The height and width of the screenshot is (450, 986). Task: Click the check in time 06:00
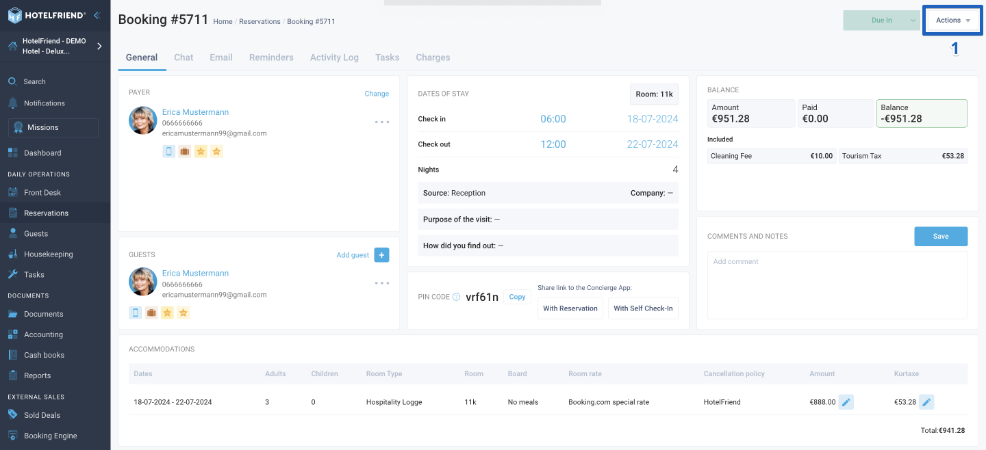click(553, 119)
